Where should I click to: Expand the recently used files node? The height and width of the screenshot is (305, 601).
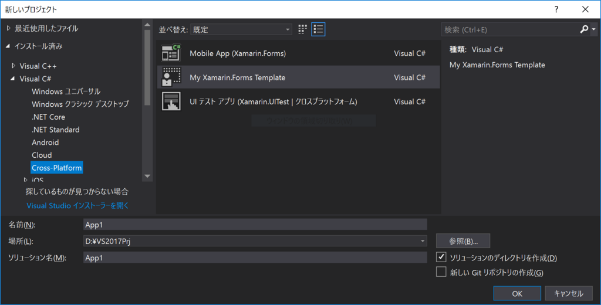[8, 28]
